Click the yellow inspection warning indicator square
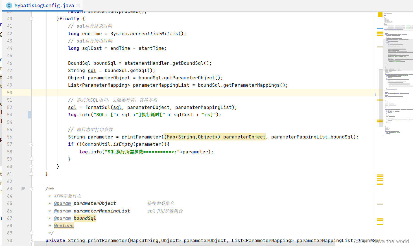This screenshot has height=246, width=413. (380, 15)
